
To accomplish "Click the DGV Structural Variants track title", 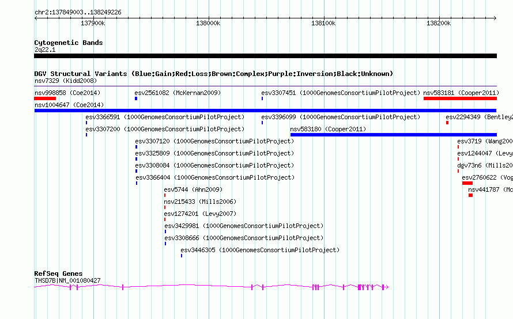I will [213, 74].
